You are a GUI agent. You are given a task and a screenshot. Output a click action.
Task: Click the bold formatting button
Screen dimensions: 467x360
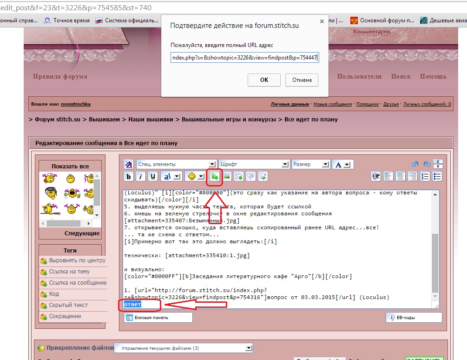129,176
